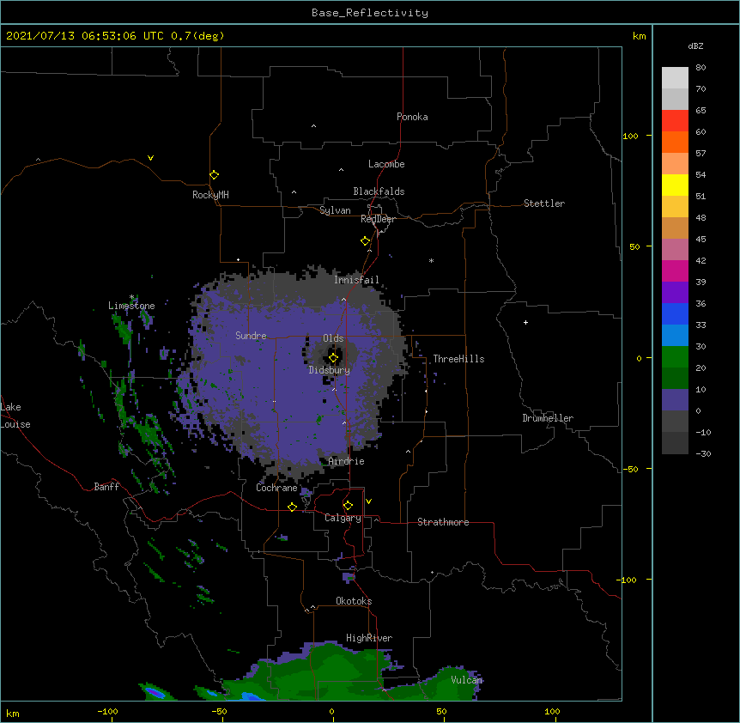Click the Didsbury city label

tap(330, 370)
